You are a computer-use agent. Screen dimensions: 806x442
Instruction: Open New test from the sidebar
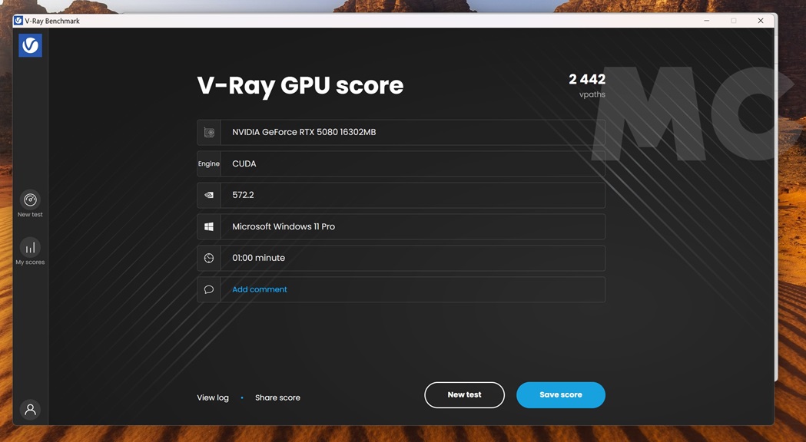coord(30,200)
